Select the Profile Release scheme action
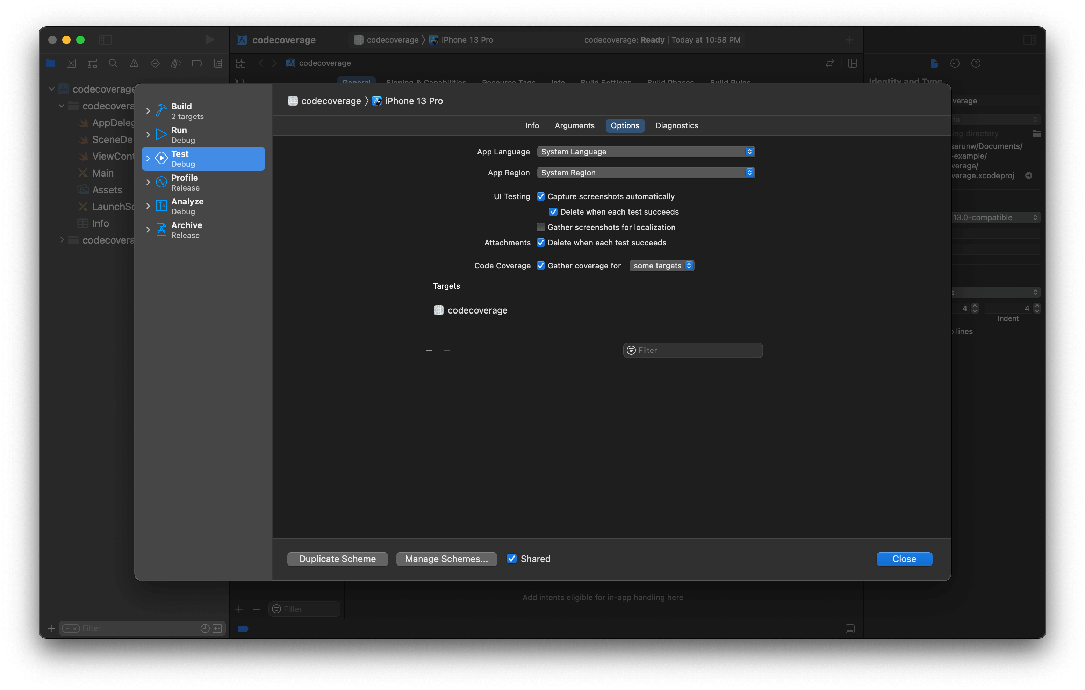This screenshot has width=1085, height=690. 203,182
